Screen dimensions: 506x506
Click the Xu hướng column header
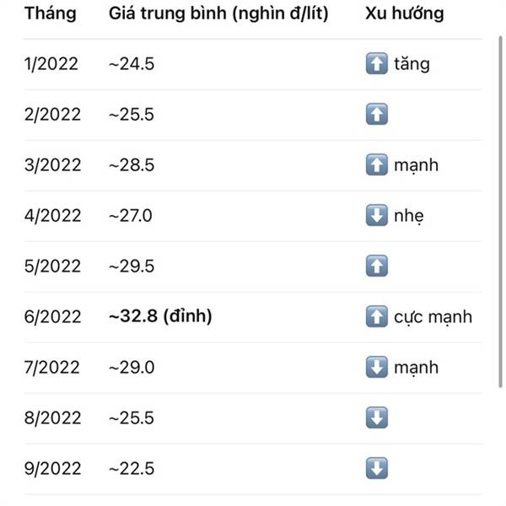(405, 14)
